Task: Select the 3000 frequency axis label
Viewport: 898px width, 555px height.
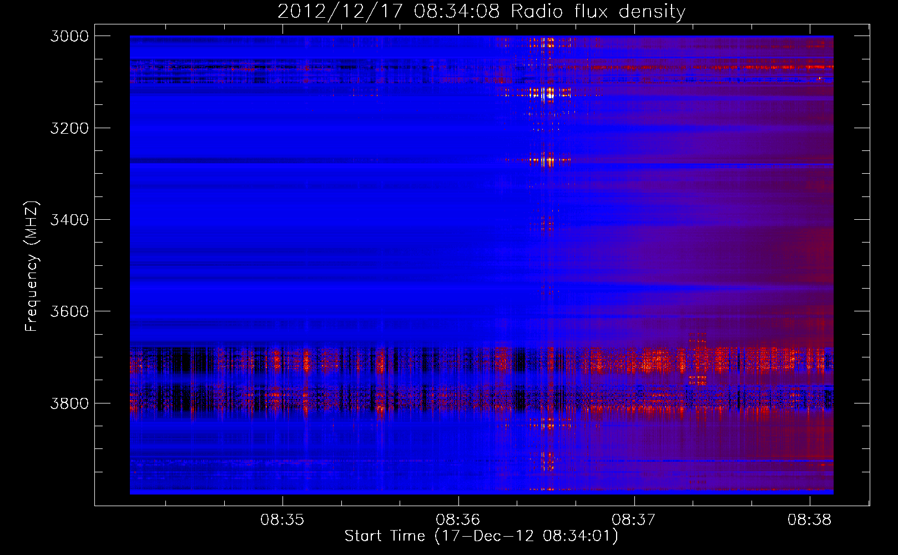Action: click(69, 36)
